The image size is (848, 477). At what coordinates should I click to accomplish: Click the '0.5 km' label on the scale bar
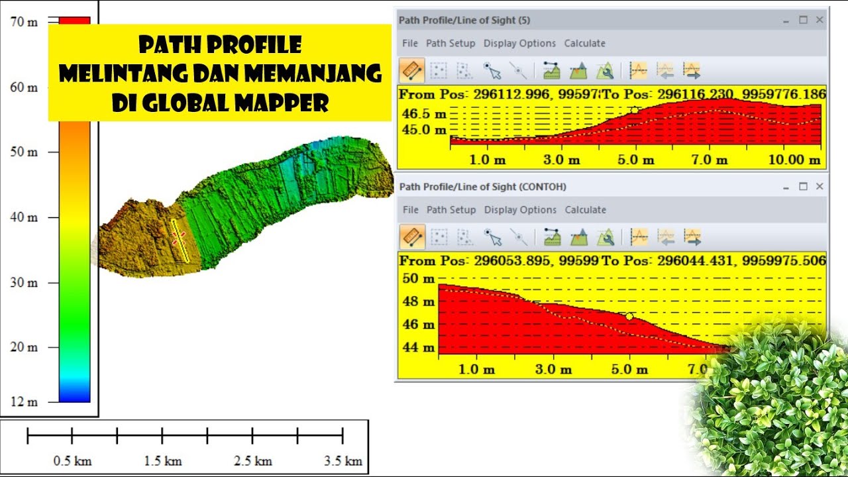(x=72, y=461)
